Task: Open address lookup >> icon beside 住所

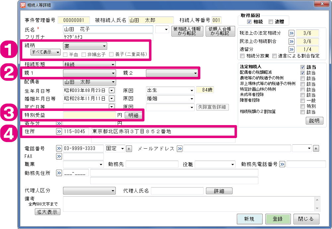Action: tap(59, 131)
